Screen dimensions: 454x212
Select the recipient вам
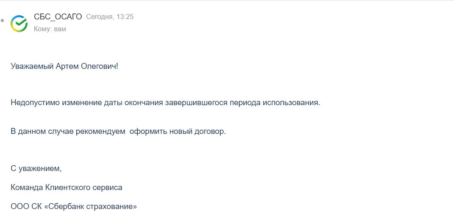point(60,29)
